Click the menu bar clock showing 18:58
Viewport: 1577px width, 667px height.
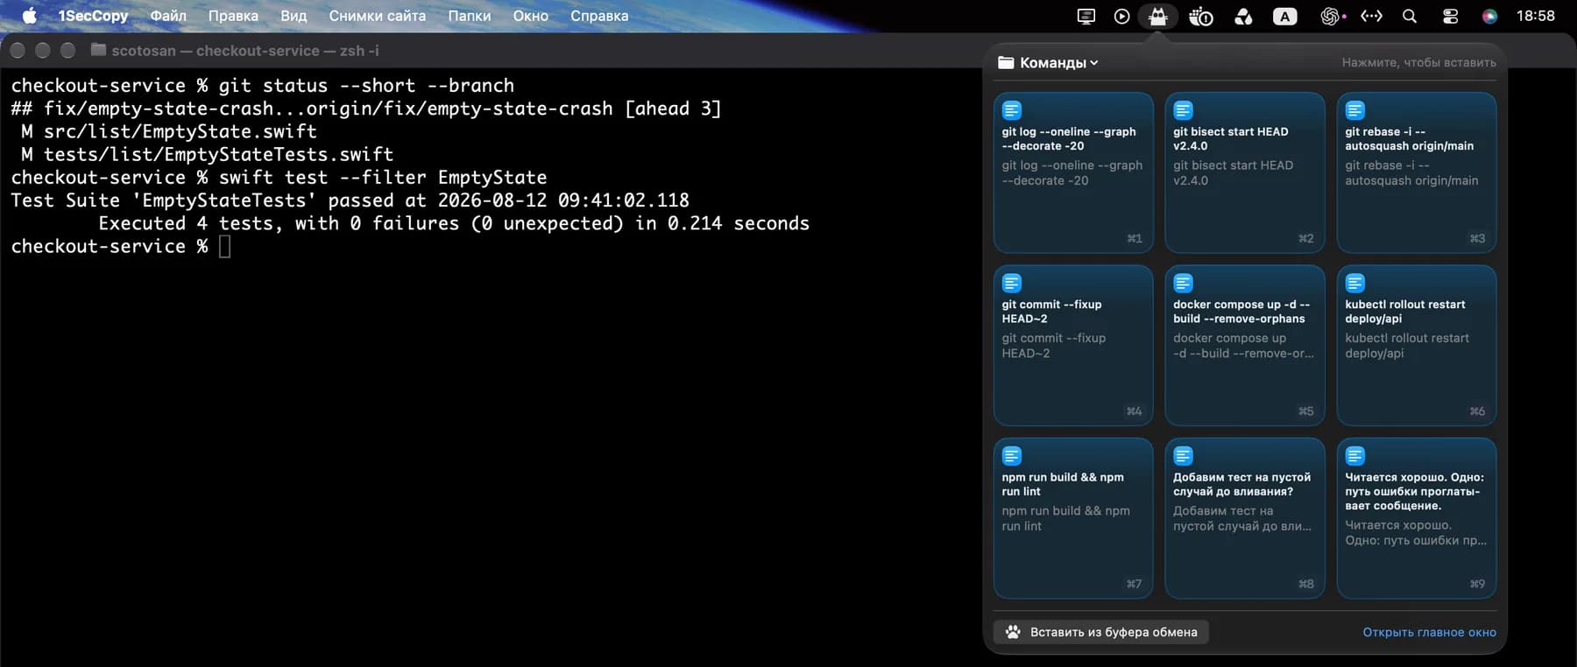1536,16
